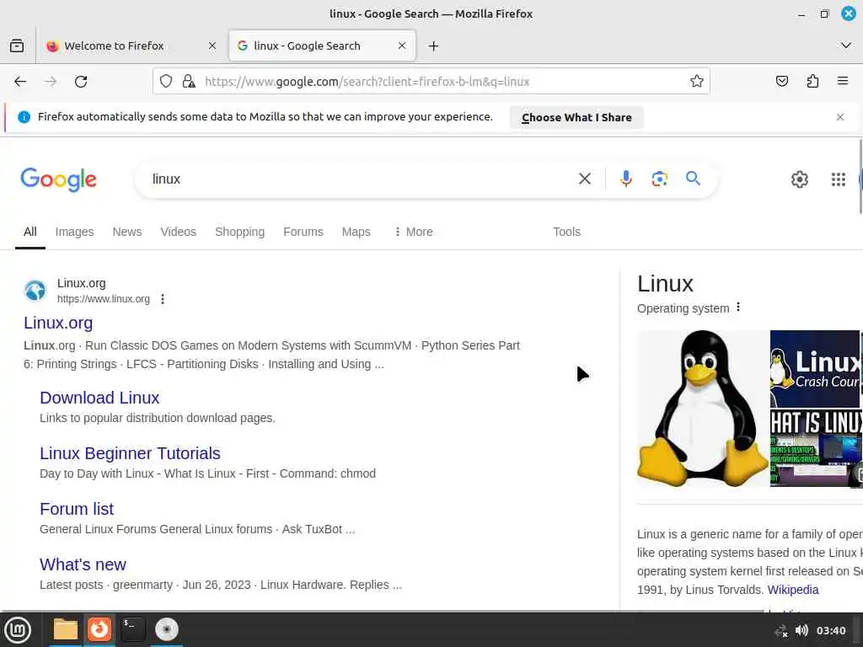The width and height of the screenshot is (863, 647).
Task: Switch to the Images results tab
Action: coord(74,232)
